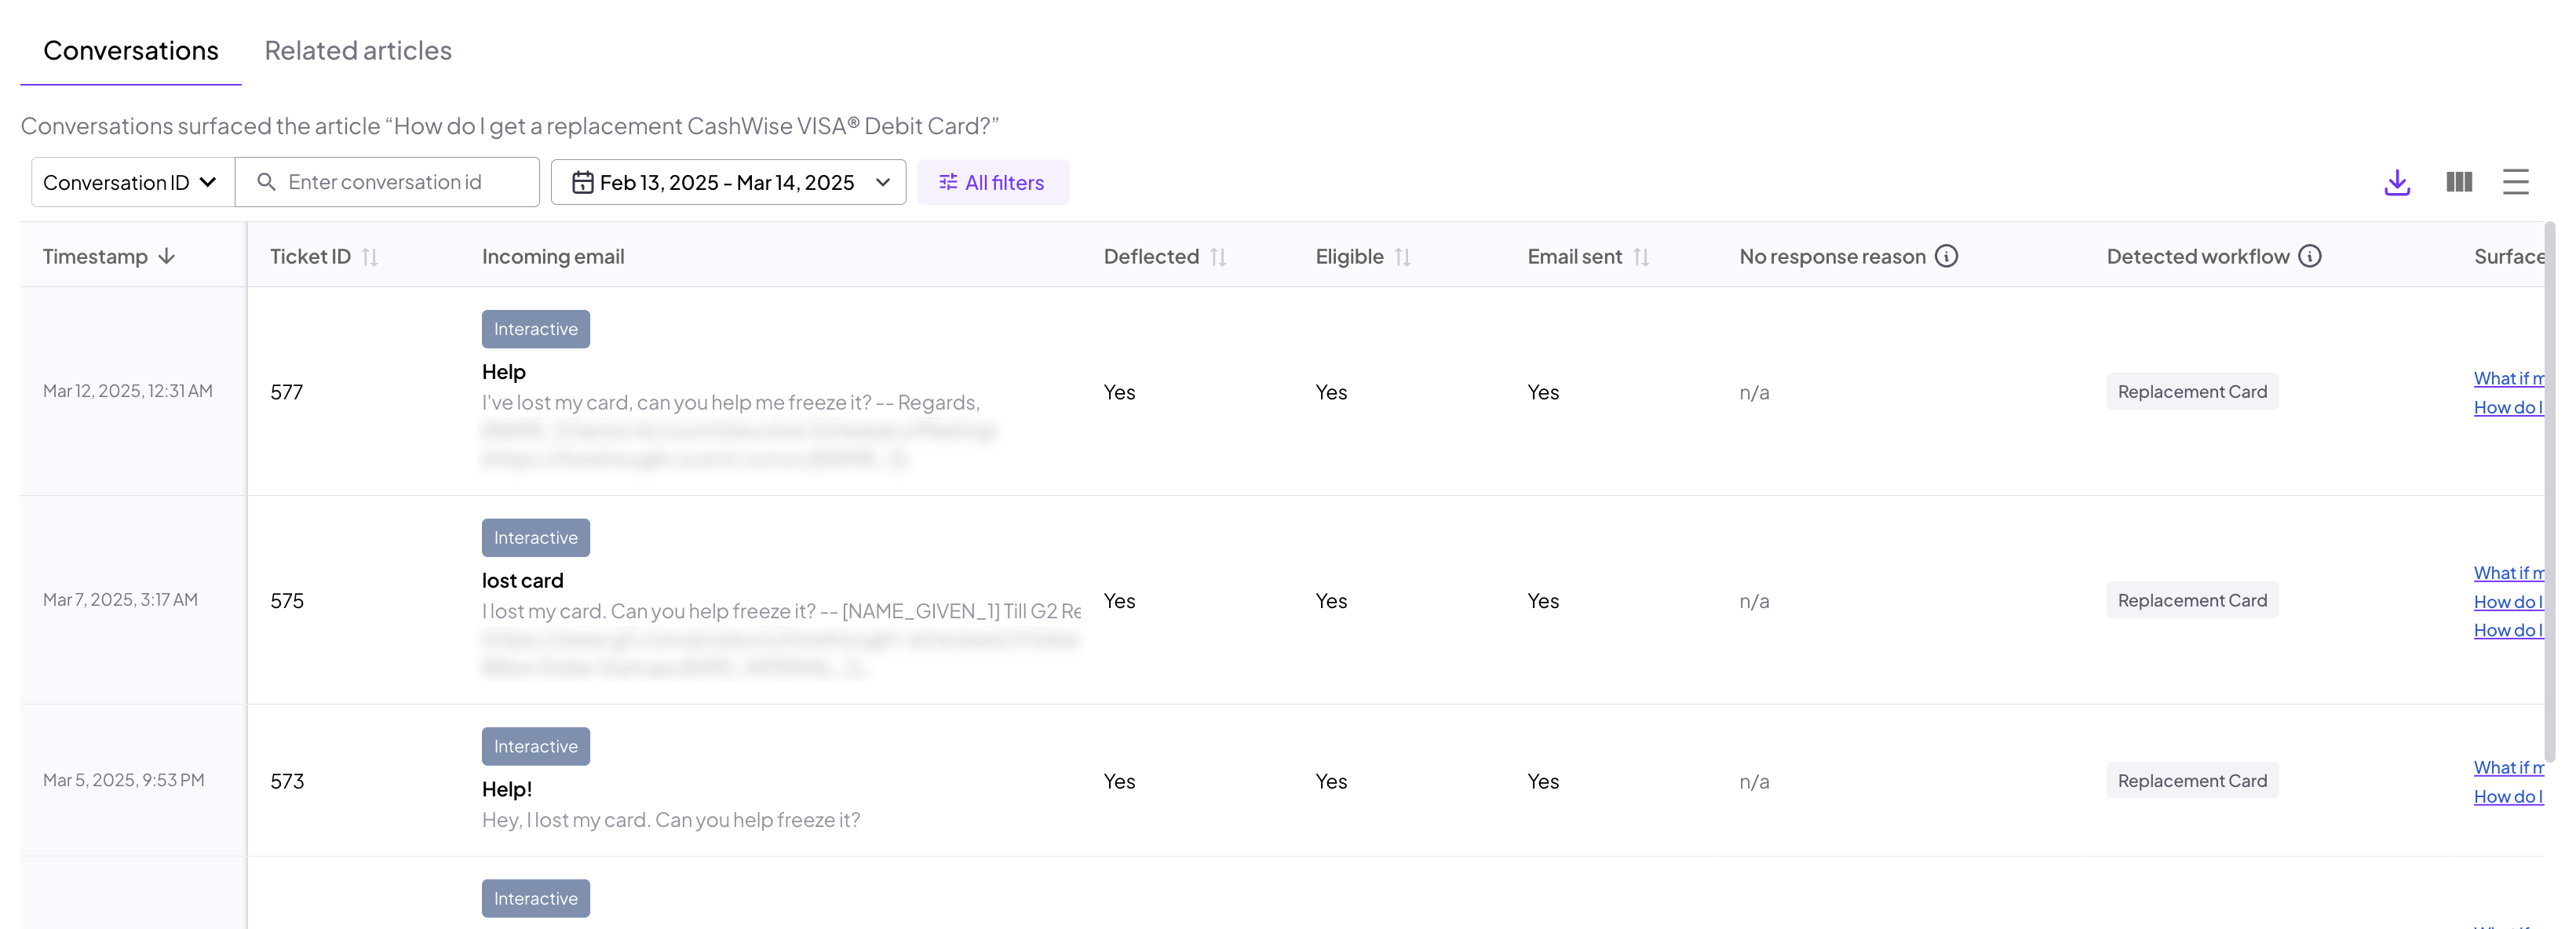Click the calendar icon in date picker
This screenshot has height=929, width=2576.
tap(582, 182)
